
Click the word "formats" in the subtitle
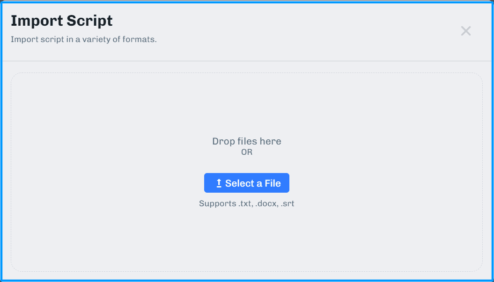click(x=140, y=39)
